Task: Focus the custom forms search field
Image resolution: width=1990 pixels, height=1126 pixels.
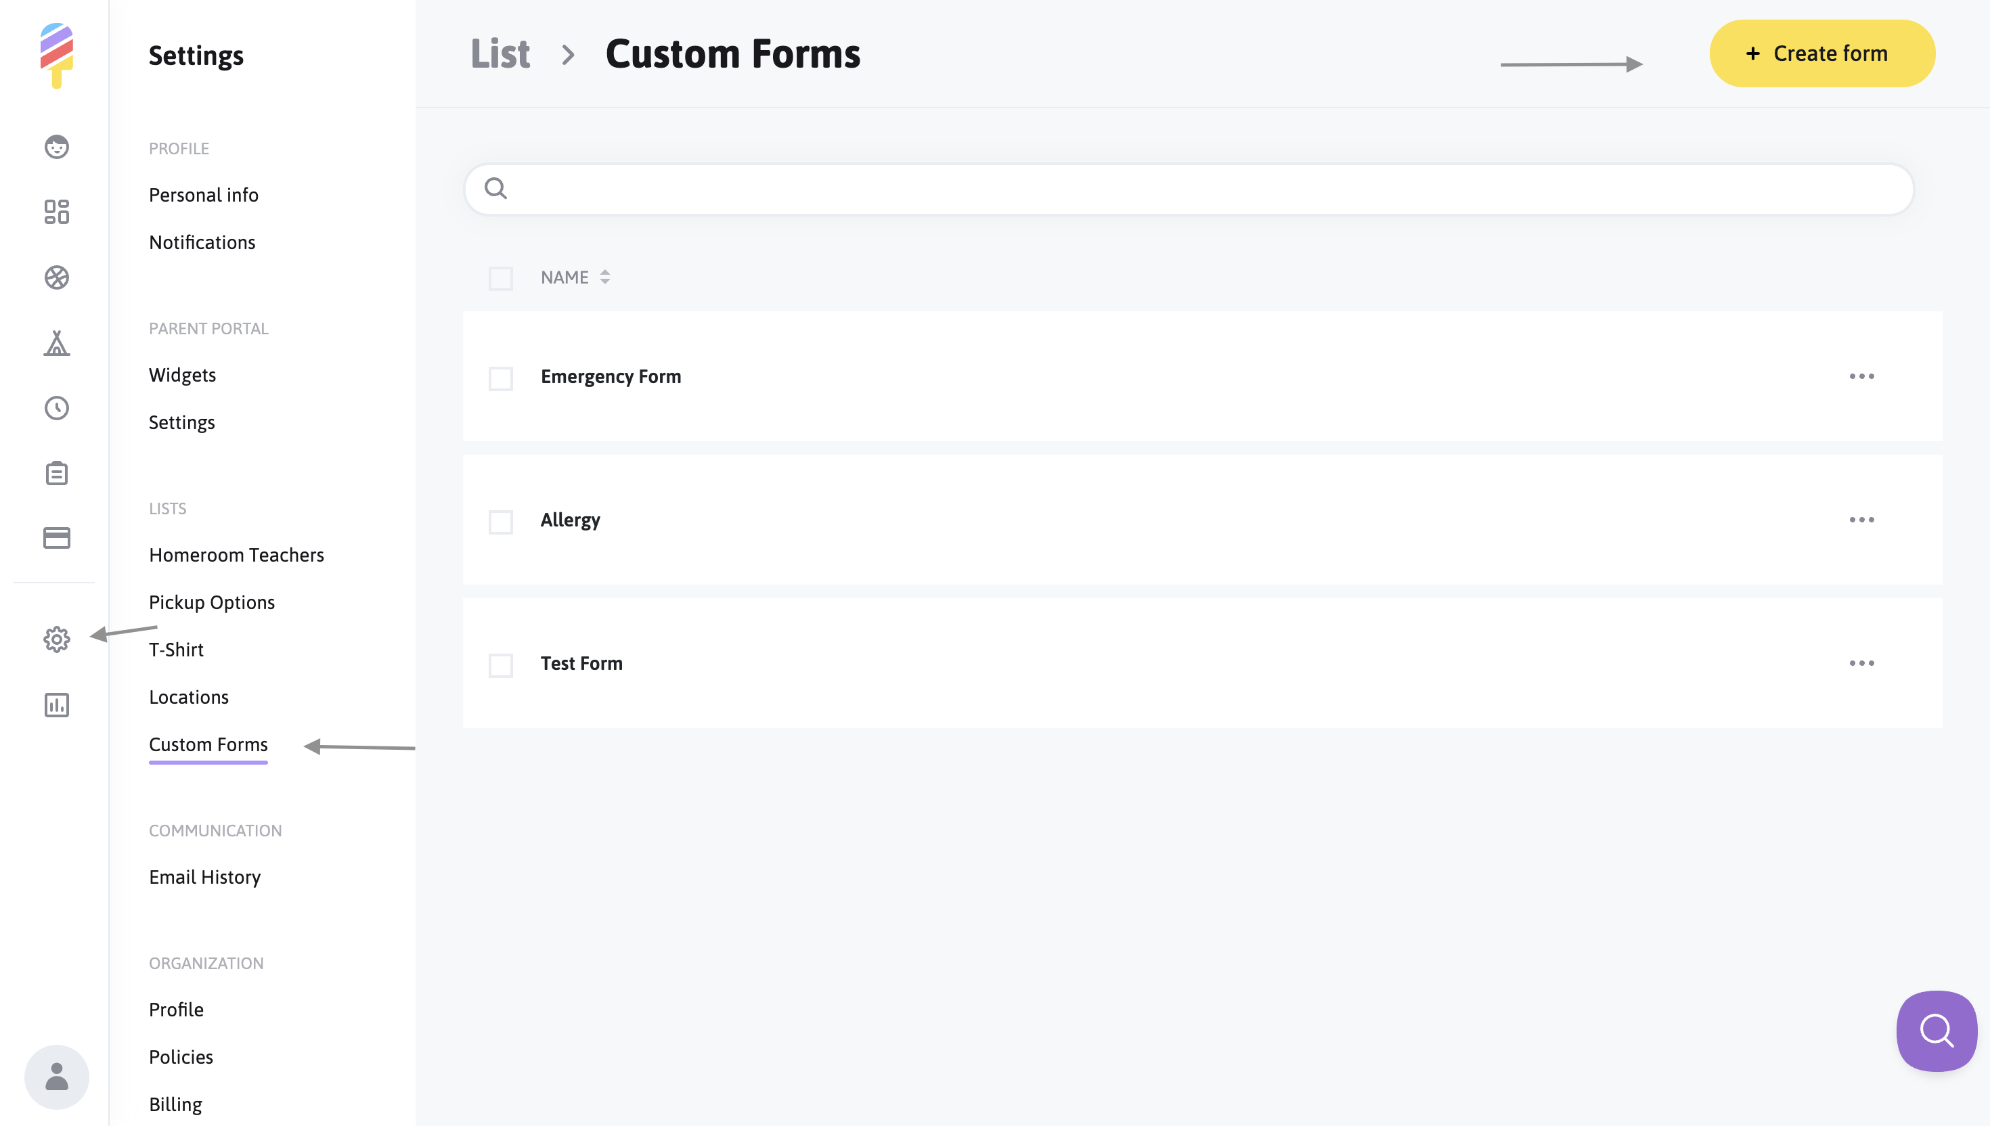Action: point(1188,189)
